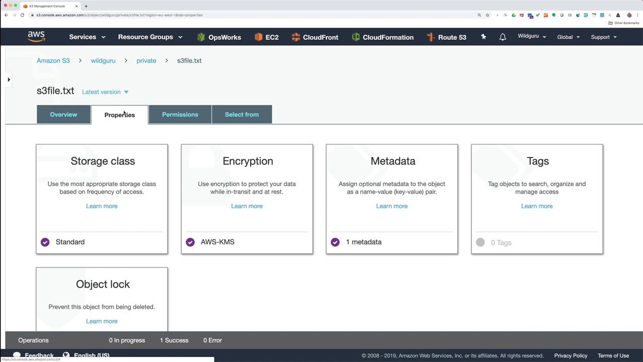Open the CloudFront shortcut icon
The width and height of the screenshot is (643, 362).
(296, 37)
